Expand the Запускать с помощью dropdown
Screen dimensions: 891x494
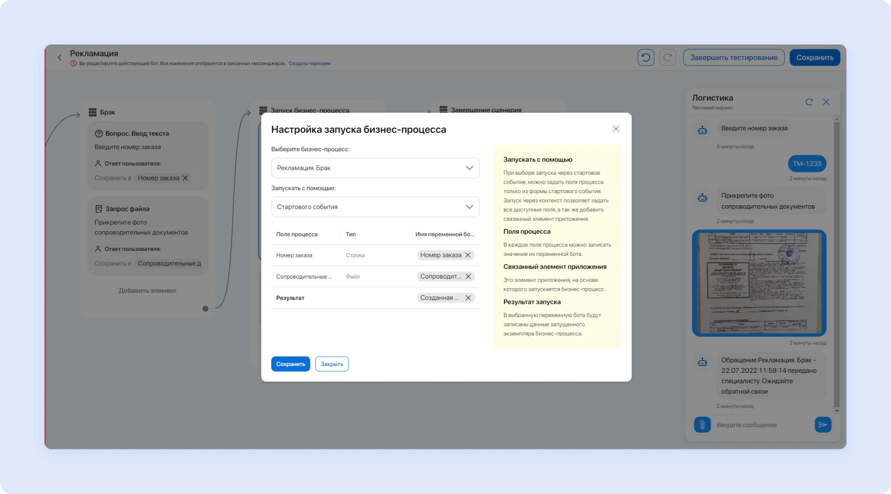click(x=375, y=207)
